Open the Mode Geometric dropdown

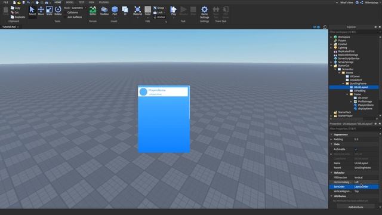[78, 8]
